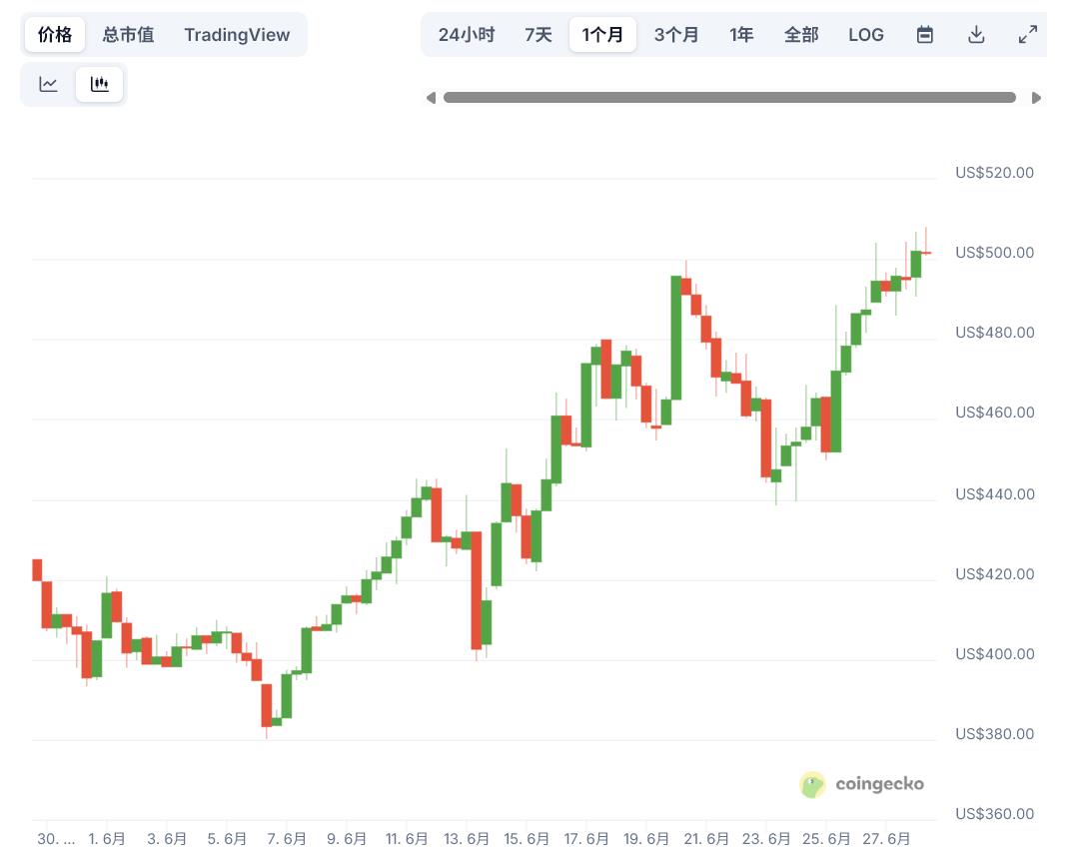This screenshot has width=1084, height=862.
Task: Click the US$500.00 price axis label
Action: (x=994, y=253)
